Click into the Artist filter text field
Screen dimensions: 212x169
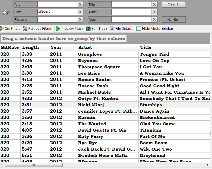coord(131,12)
